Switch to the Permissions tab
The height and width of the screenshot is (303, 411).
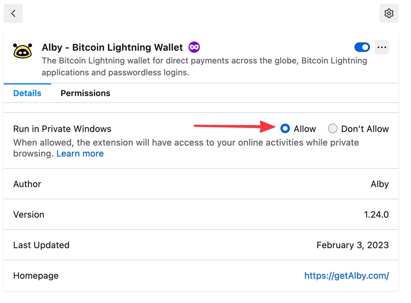point(85,93)
